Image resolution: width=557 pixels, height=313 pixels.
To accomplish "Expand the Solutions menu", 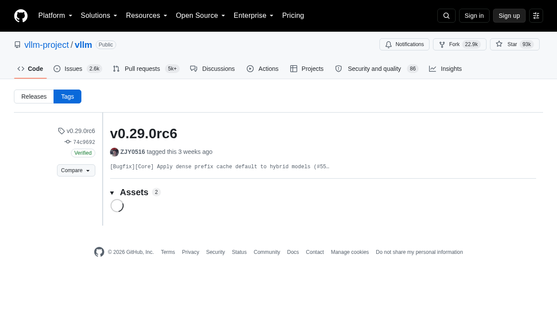I will click(99, 16).
